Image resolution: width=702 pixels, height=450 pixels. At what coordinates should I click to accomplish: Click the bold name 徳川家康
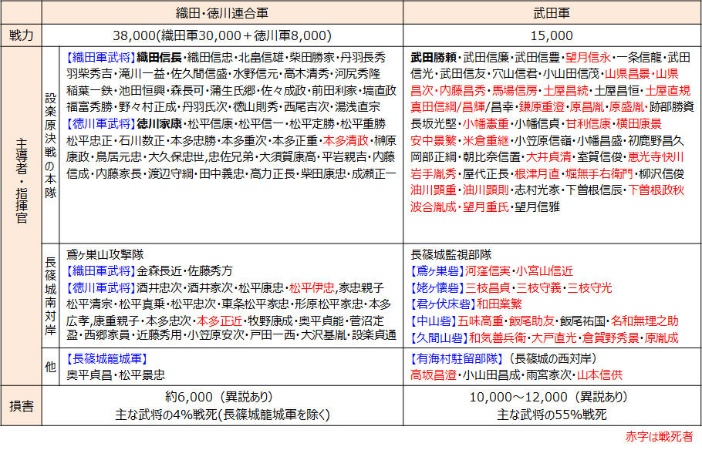(x=159, y=124)
